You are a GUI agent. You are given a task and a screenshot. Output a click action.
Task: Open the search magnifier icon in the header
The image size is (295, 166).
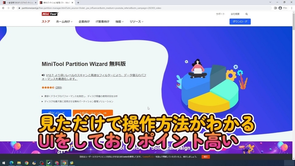coord(246,14)
